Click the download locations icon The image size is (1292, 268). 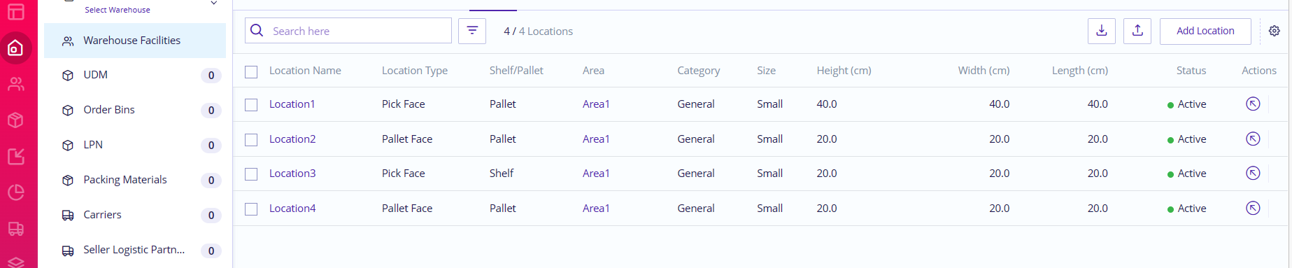[1102, 31]
